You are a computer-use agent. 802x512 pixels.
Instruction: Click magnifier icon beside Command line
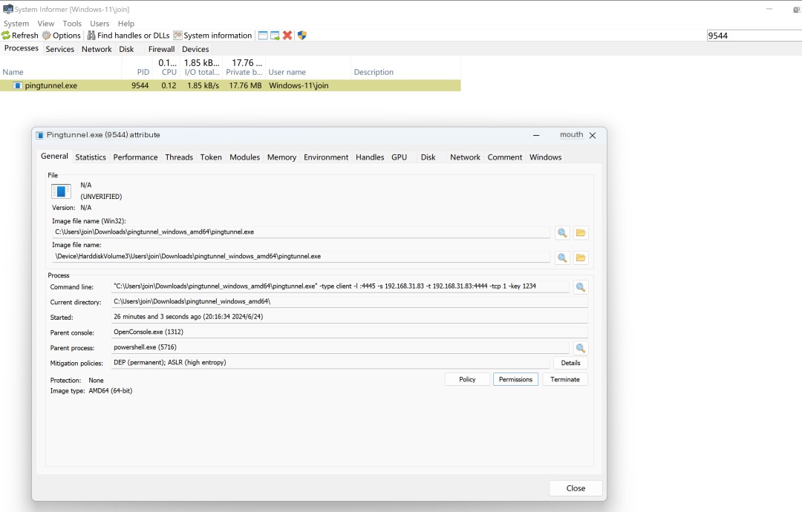tap(581, 287)
